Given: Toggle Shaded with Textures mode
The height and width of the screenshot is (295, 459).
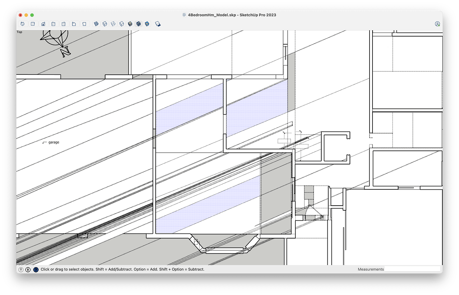Looking at the screenshot, I should pos(139,24).
